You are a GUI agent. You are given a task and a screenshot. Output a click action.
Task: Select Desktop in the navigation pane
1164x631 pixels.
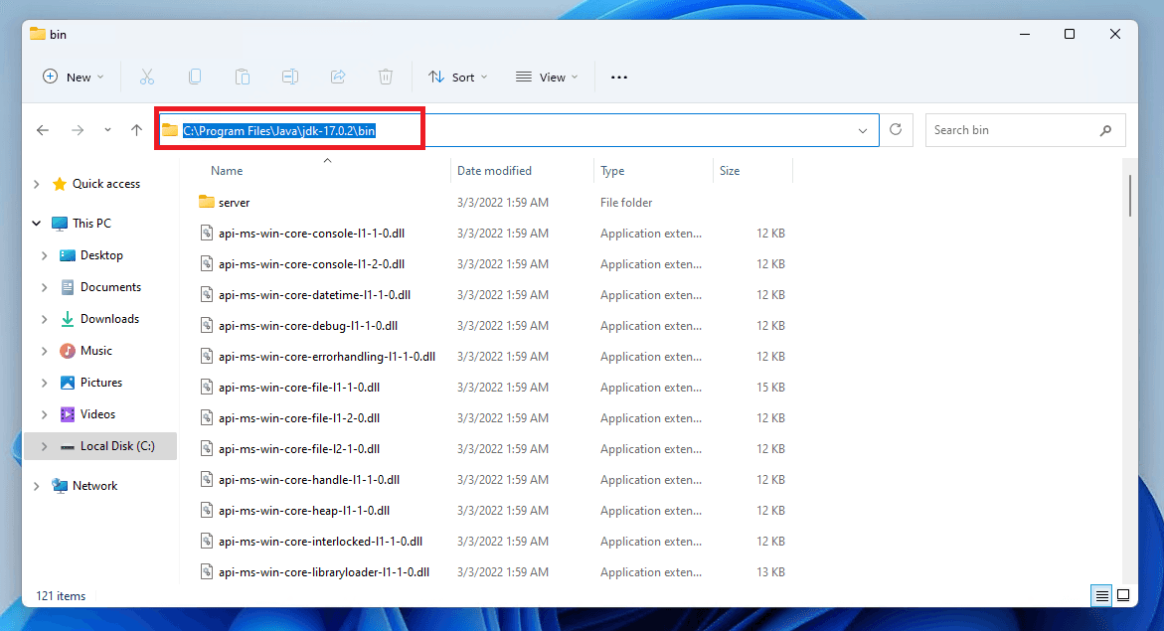(x=101, y=255)
